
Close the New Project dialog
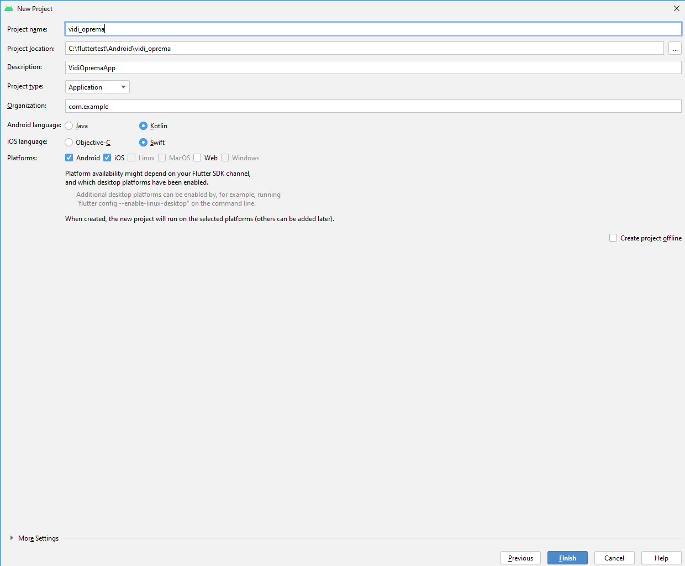click(676, 9)
